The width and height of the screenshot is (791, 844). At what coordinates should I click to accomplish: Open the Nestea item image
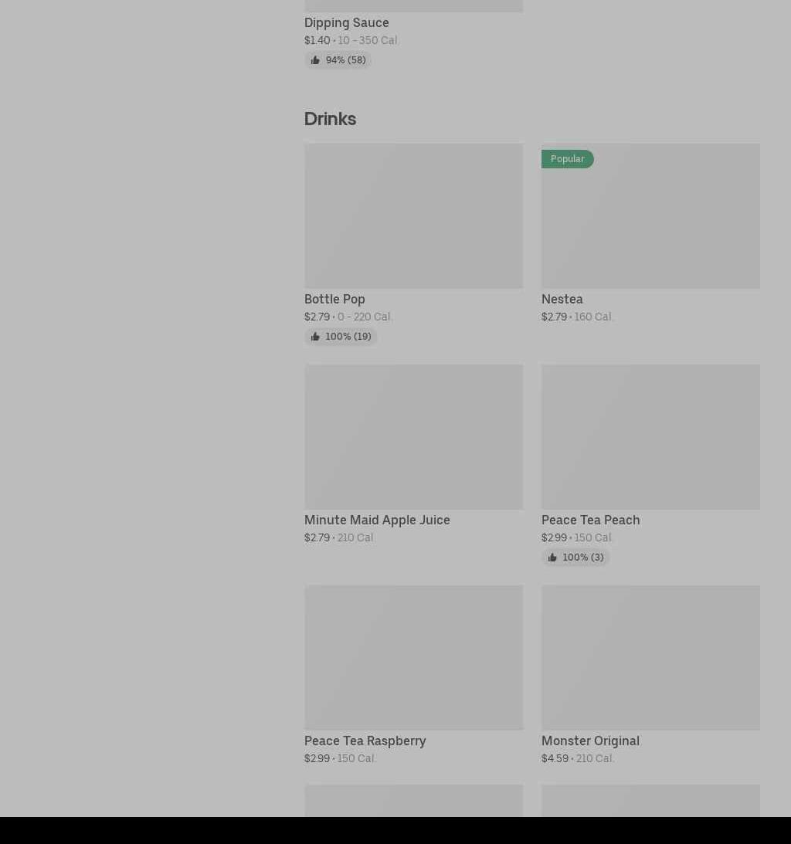(650, 224)
